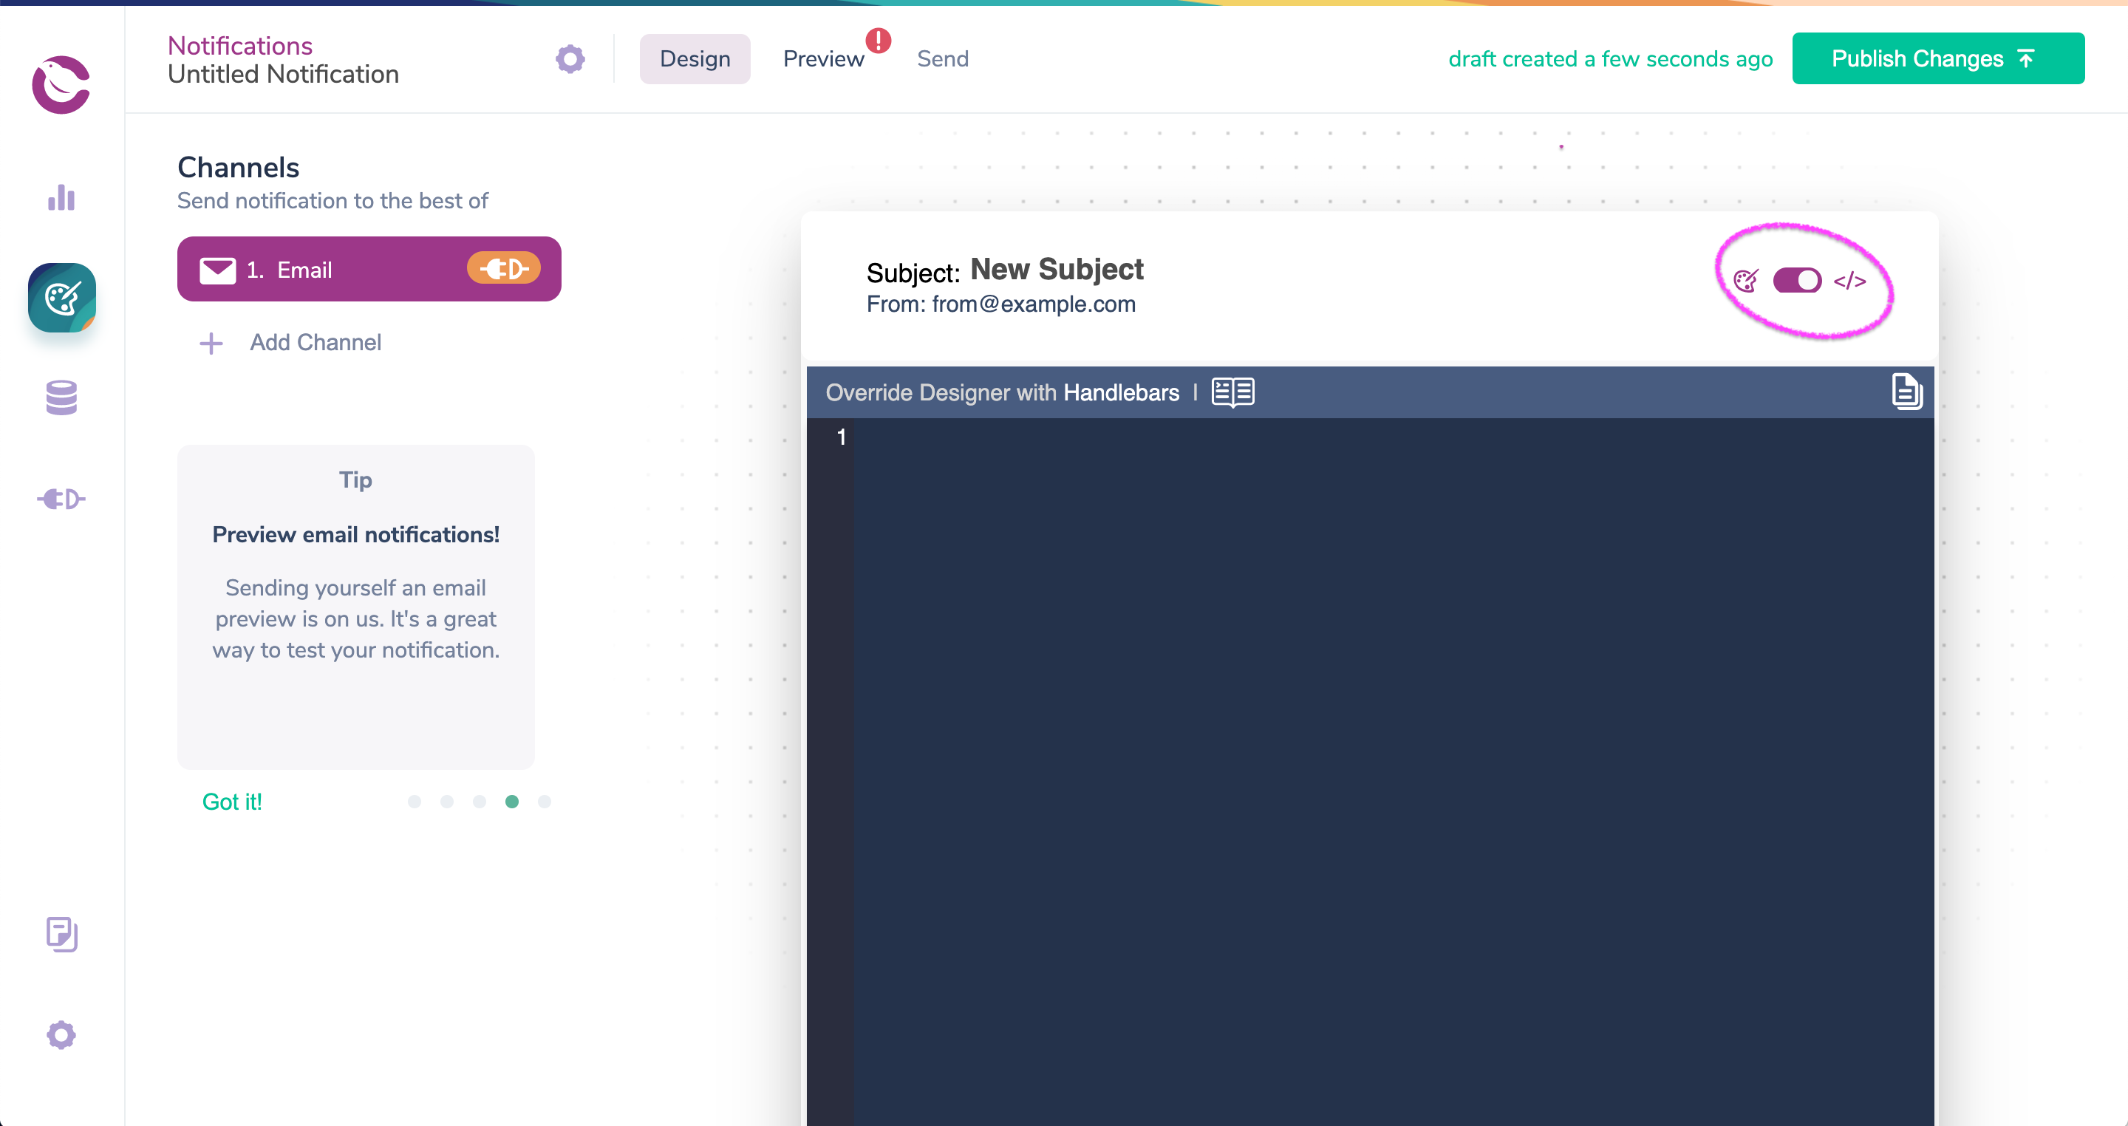
Task: Open the Settings gear in sidebar
Action: [61, 1034]
